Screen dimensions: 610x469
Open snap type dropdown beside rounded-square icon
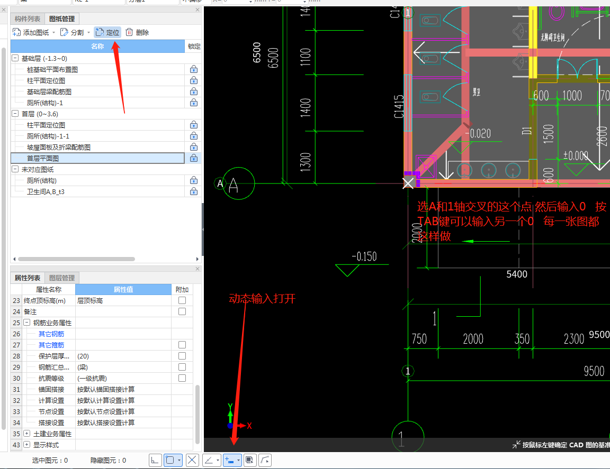[x=179, y=461]
